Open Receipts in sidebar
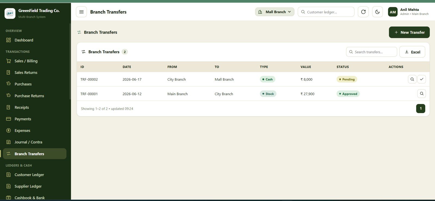This screenshot has width=435, height=201. point(35,108)
